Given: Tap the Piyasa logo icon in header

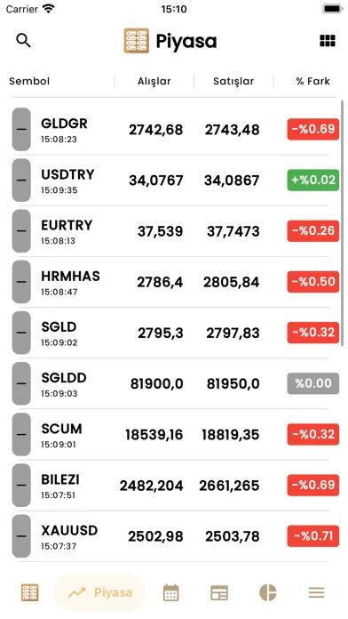Looking at the screenshot, I should point(137,41).
